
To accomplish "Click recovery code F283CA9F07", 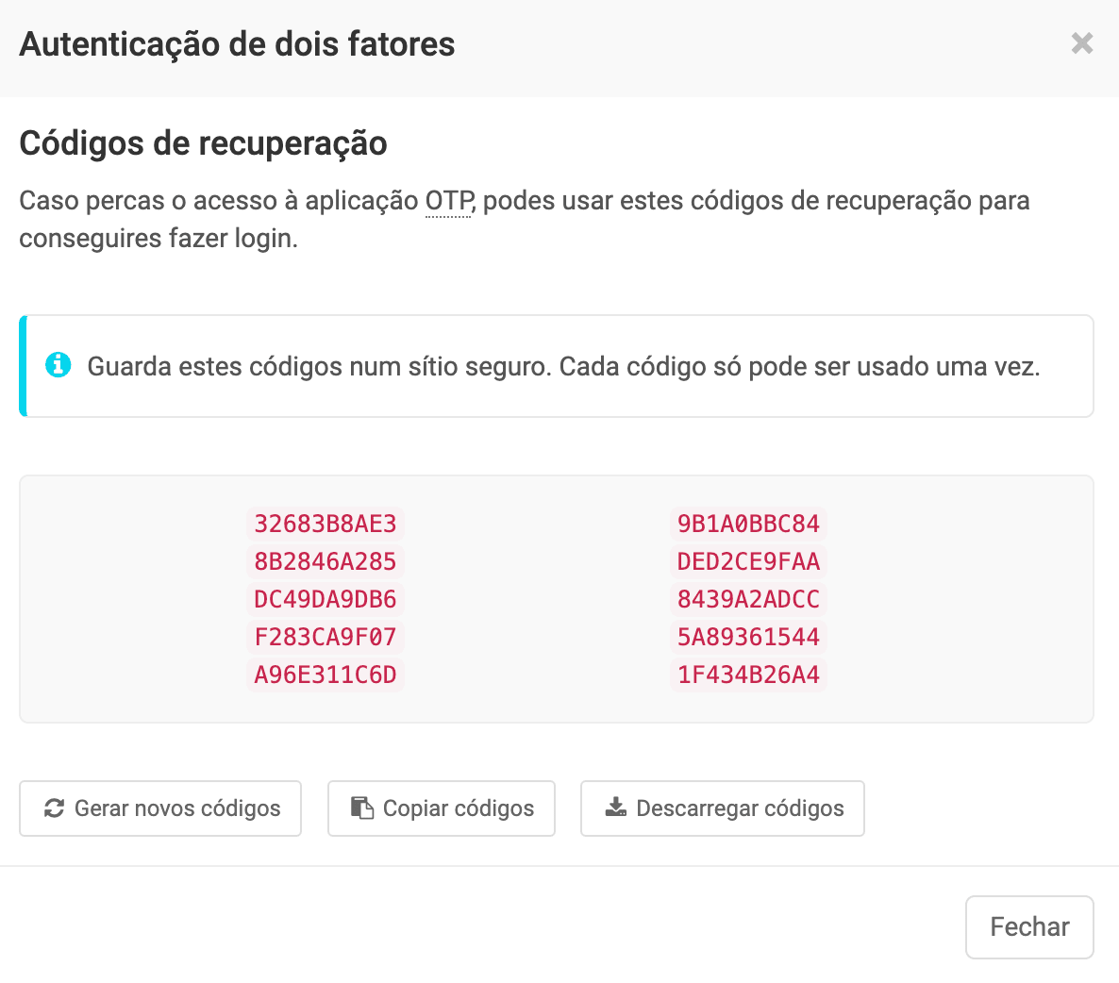I will click(x=326, y=637).
